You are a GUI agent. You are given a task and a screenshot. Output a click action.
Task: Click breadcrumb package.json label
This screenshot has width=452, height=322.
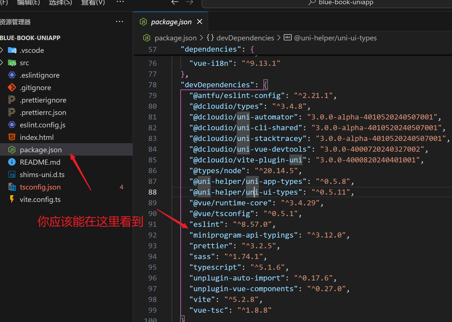(x=176, y=38)
